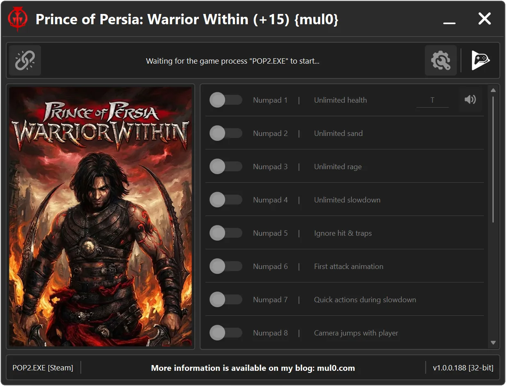Click the Unlimited rage cheat name
506x386 pixels.
coord(338,166)
